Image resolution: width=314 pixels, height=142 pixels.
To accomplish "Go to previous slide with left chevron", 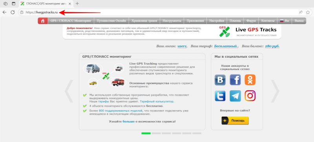I will [69, 91].
